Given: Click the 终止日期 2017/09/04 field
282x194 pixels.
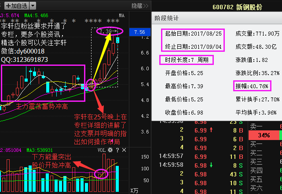Looking at the screenshot, I should [x=188, y=46].
